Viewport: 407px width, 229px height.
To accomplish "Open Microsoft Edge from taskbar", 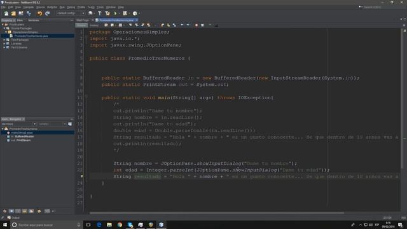I will click(99, 225).
